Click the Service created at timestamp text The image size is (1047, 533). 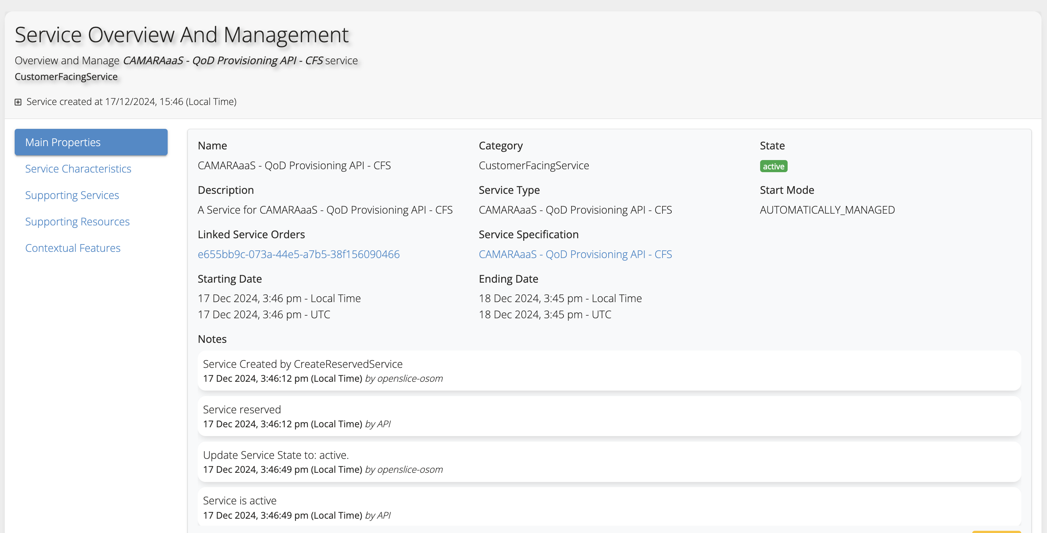131,102
